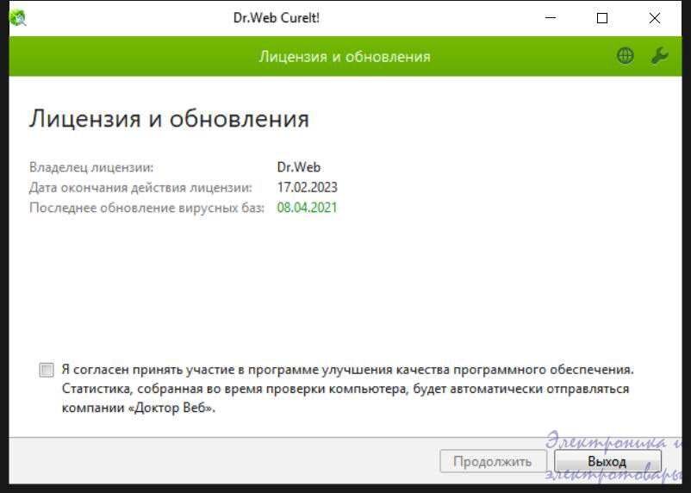Click the green header title Лицензия и обновления
The width and height of the screenshot is (691, 493).
pyautogui.click(x=345, y=56)
